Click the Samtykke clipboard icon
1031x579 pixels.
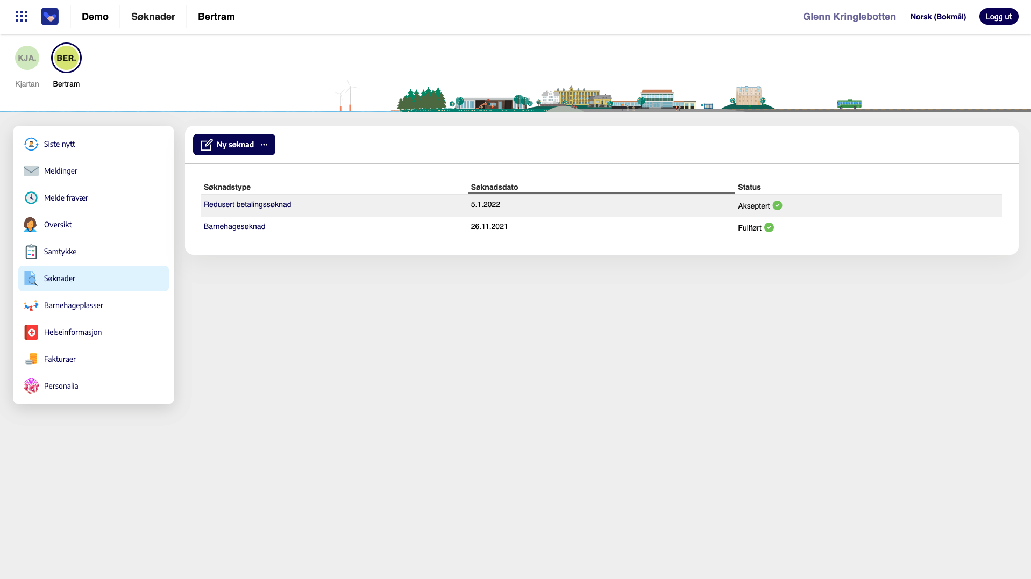[31, 252]
